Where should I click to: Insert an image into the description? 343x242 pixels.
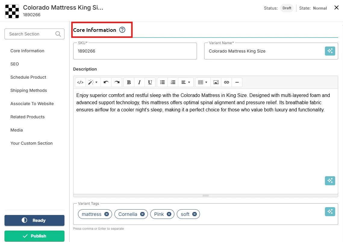(x=216, y=82)
